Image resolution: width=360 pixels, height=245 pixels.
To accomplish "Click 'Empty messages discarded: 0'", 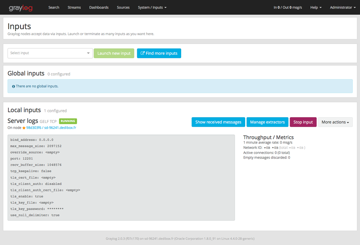I will click(x=266, y=157).
